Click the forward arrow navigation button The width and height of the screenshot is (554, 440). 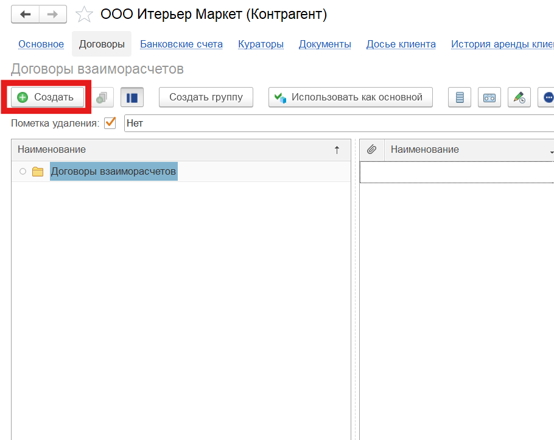coord(53,15)
